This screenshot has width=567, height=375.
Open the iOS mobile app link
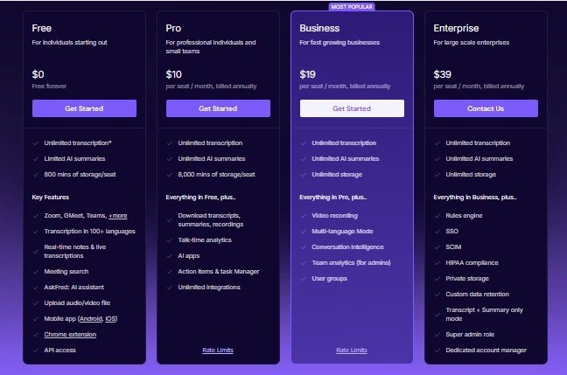111,319
